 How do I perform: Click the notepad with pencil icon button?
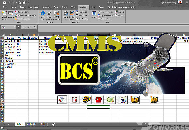pyautogui.click(x=74, y=99)
